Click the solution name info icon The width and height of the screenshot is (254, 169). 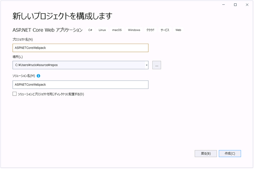38,76
